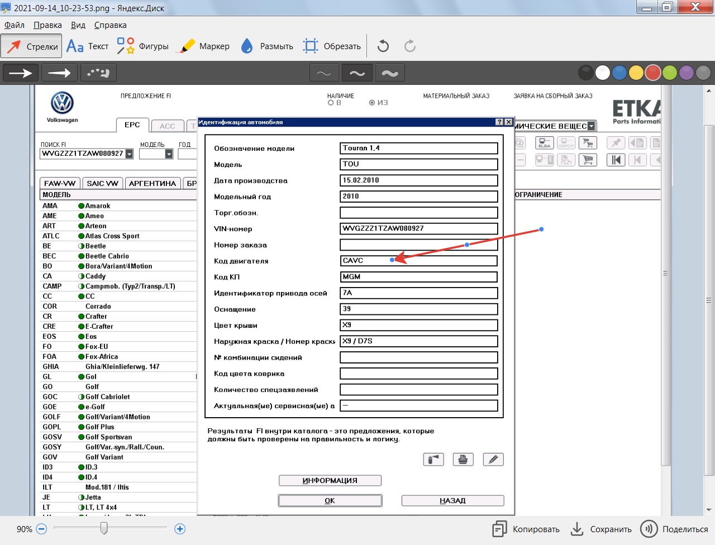
Task: Open the single shopping cart icon
Action: [588, 160]
